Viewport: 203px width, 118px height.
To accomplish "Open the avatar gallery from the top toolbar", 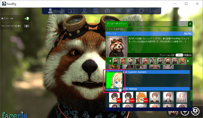I will (x=50, y=11).
